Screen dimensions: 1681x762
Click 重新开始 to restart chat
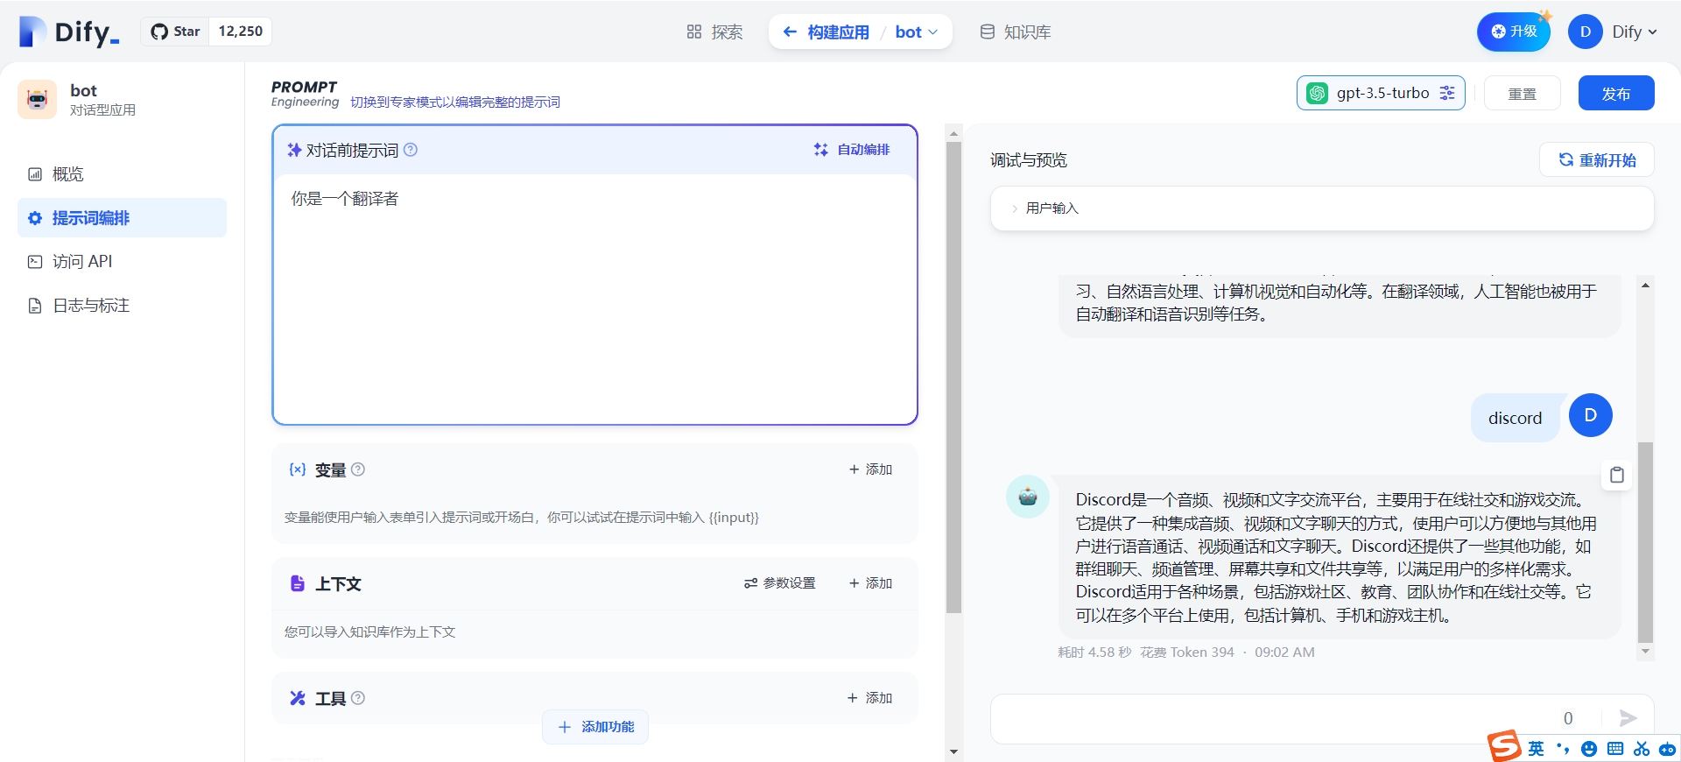(x=1597, y=160)
